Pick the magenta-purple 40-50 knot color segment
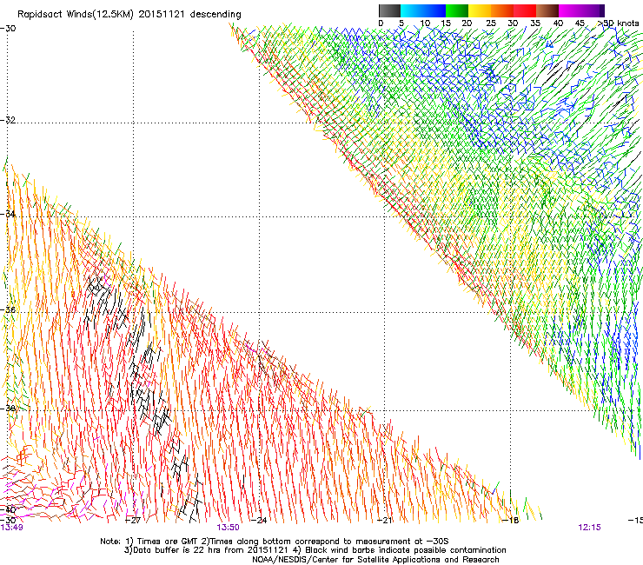 pos(581,10)
